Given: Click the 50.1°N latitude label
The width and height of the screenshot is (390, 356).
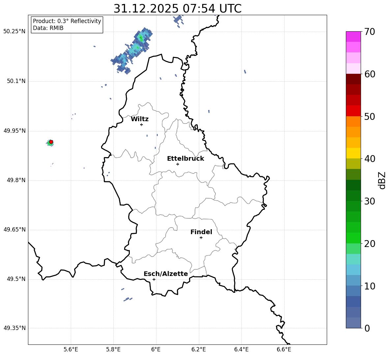Looking at the screenshot, I should [16, 81].
